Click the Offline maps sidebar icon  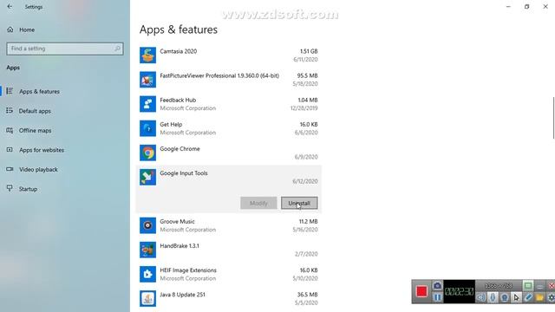click(10, 130)
